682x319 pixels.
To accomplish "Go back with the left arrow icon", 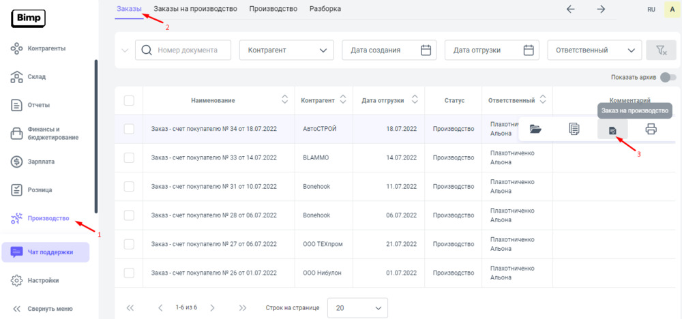I will (x=571, y=9).
